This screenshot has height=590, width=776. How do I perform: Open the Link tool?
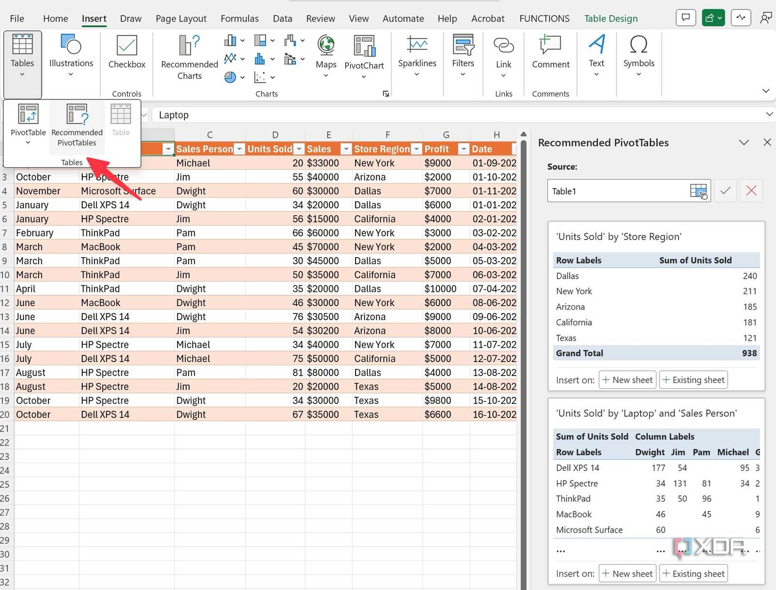(x=503, y=52)
